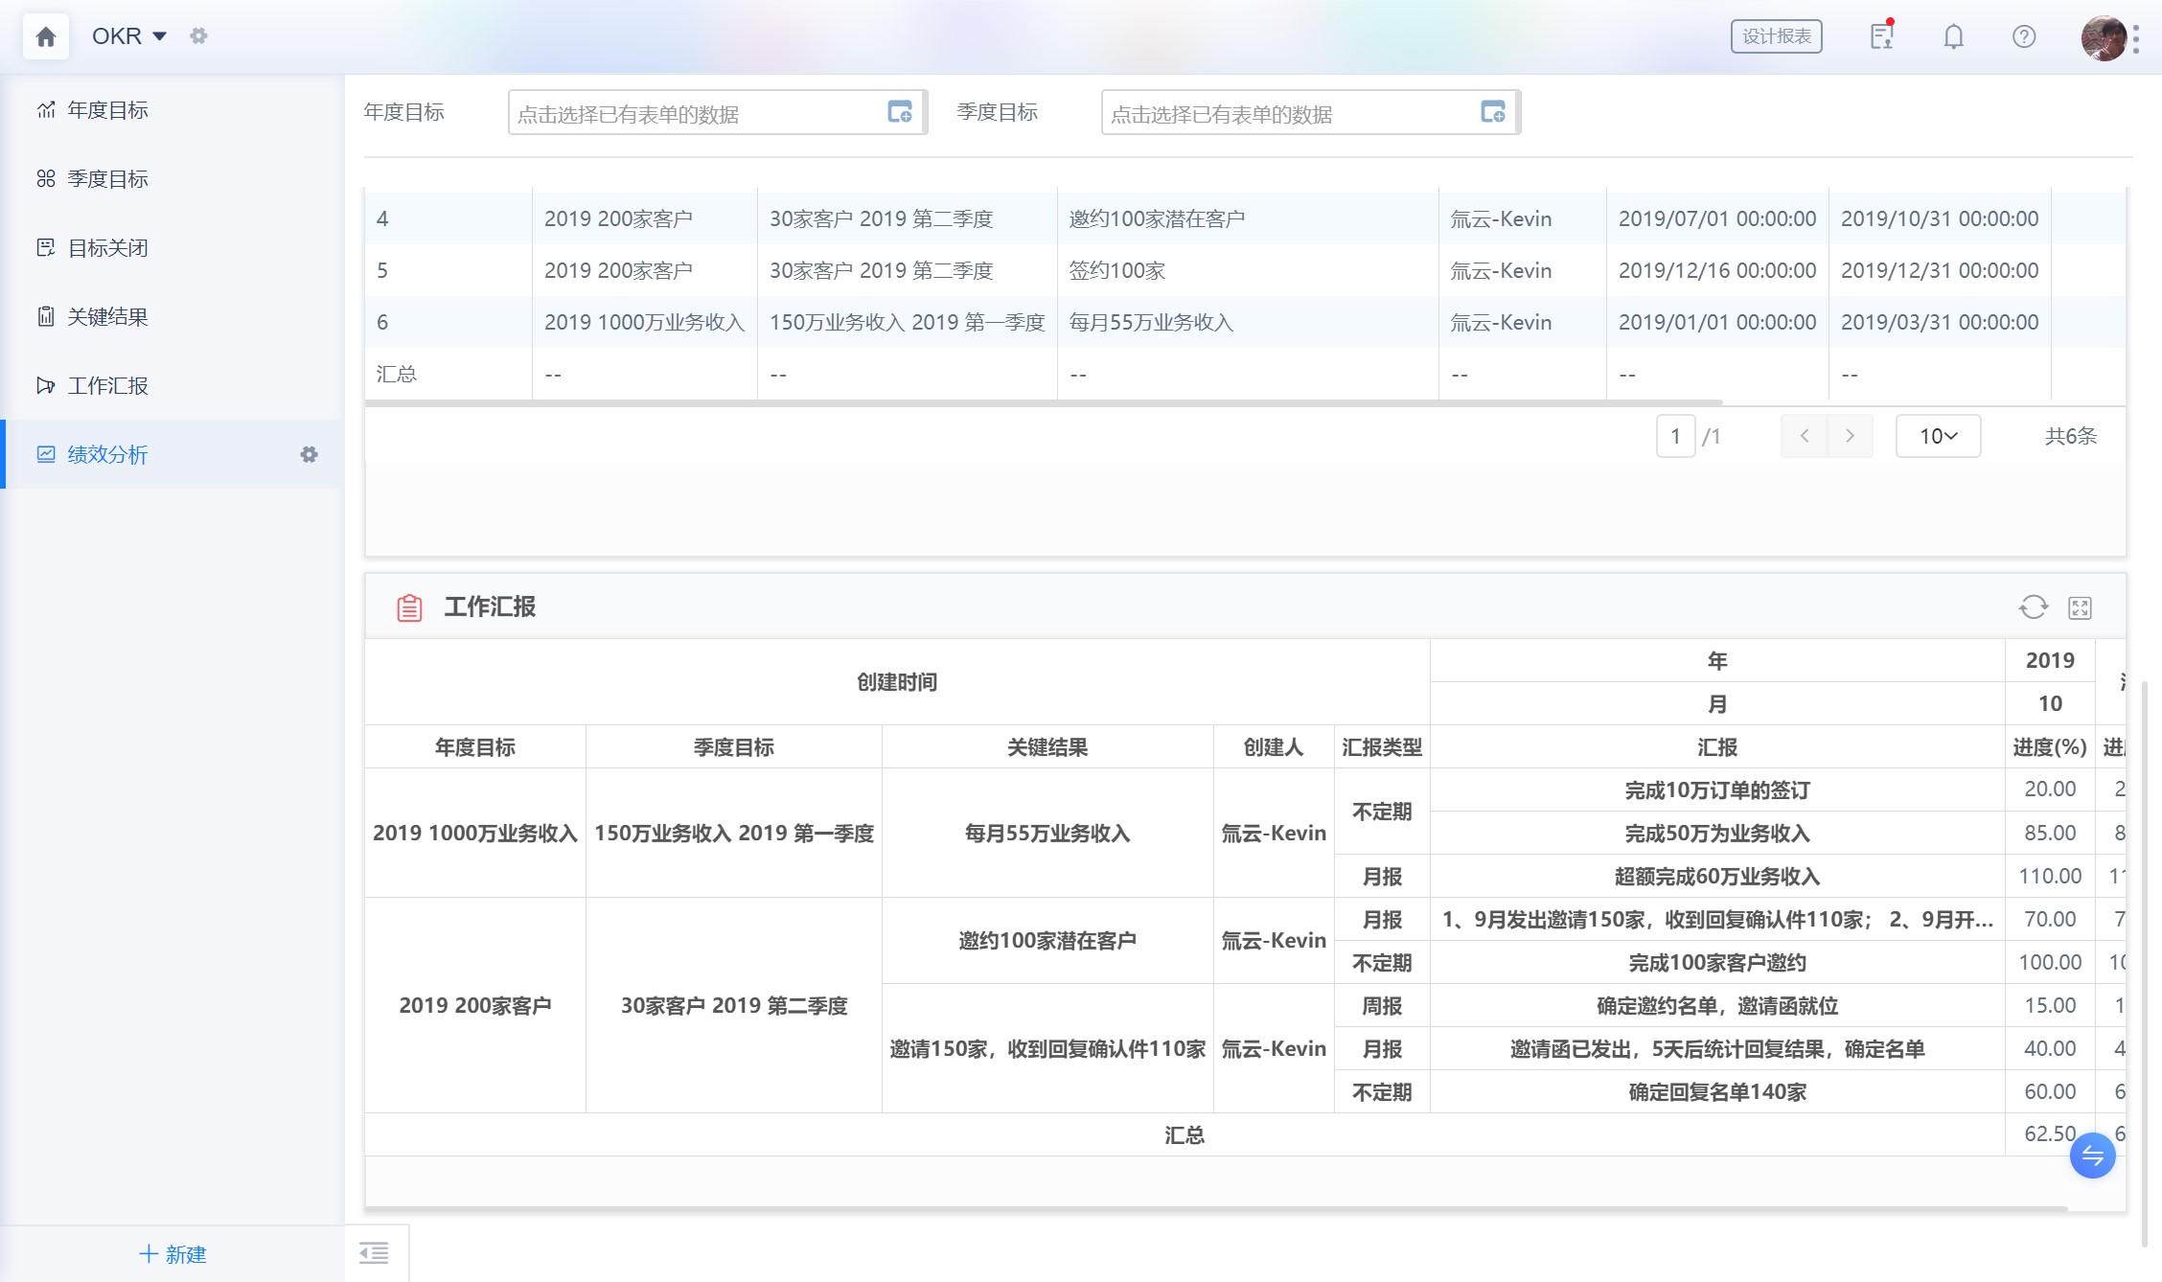2162x1282 pixels.
Task: Click progress value 110.00
Action: click(2050, 877)
